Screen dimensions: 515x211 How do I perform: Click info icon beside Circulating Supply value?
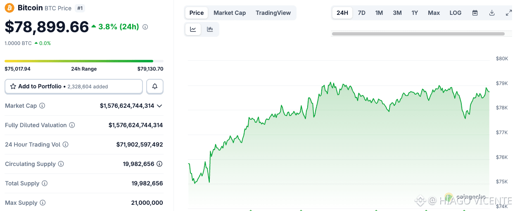tap(159, 164)
